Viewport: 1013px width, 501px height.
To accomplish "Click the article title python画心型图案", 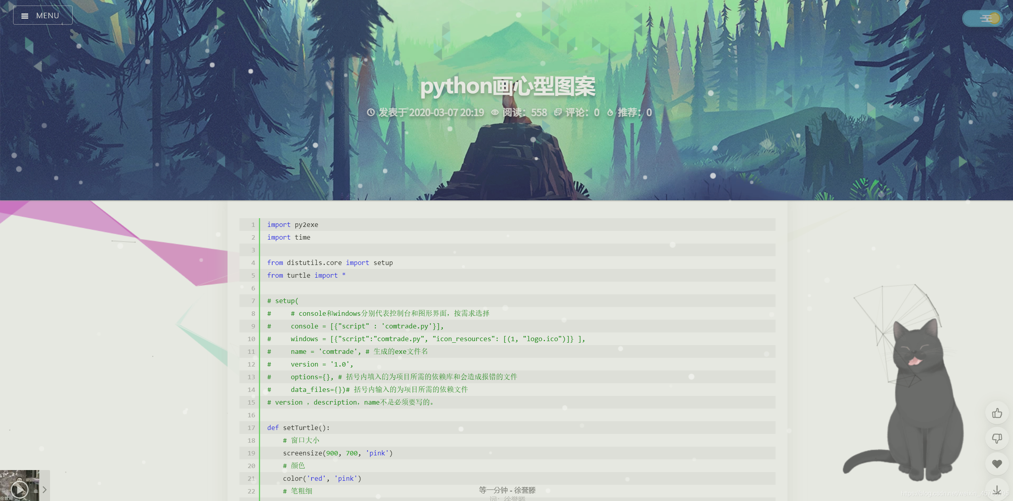I will coord(507,86).
